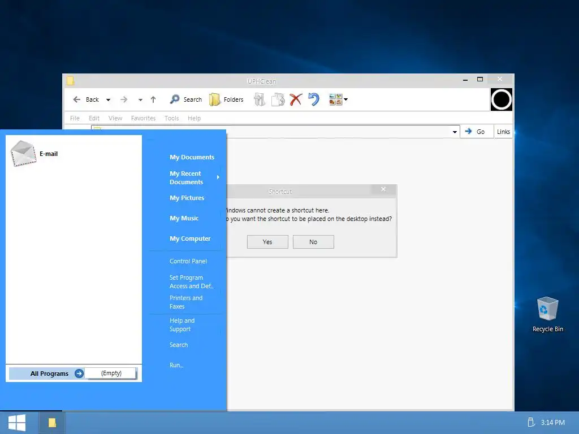The image size is (579, 434).
Task: Open the Run... dialog
Action: [176, 365]
